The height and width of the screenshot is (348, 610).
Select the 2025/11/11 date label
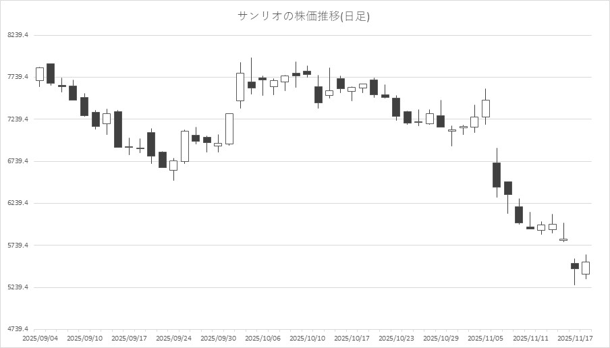click(530, 338)
